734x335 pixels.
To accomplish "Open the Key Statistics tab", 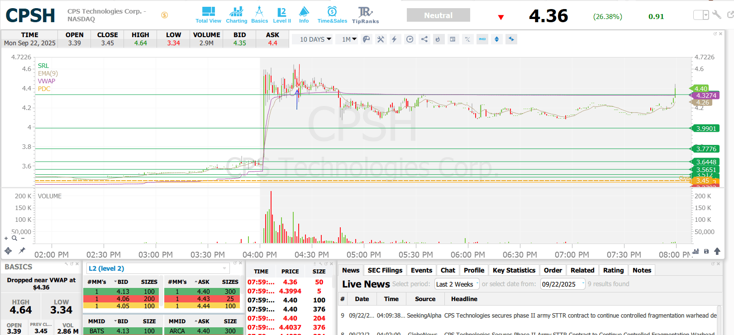I will [514, 270].
